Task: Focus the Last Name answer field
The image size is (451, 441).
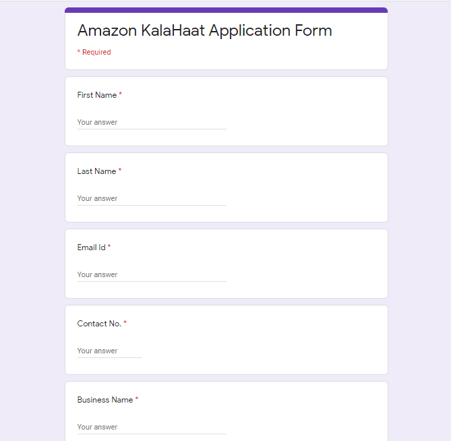Action: (x=152, y=198)
